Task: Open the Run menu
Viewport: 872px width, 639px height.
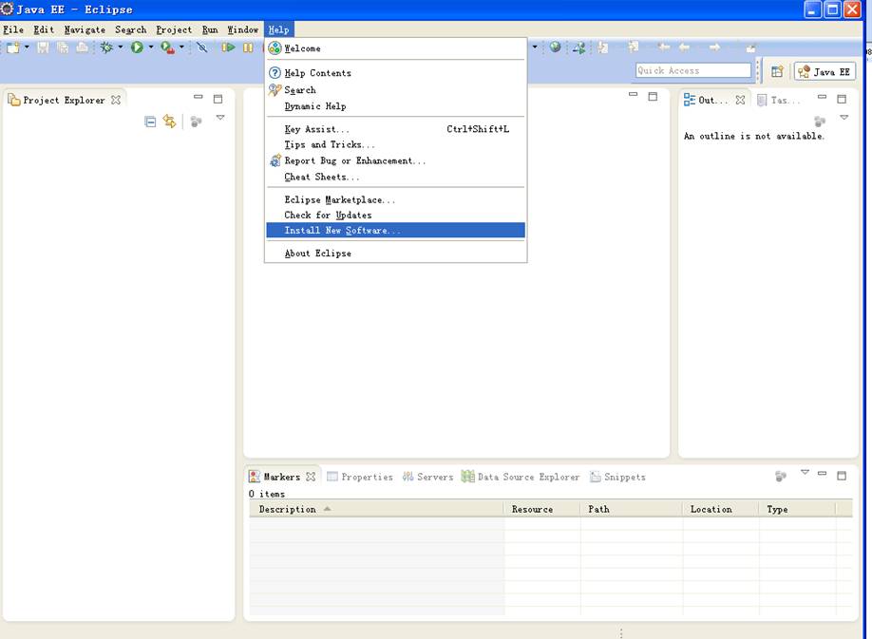Action: [210, 29]
